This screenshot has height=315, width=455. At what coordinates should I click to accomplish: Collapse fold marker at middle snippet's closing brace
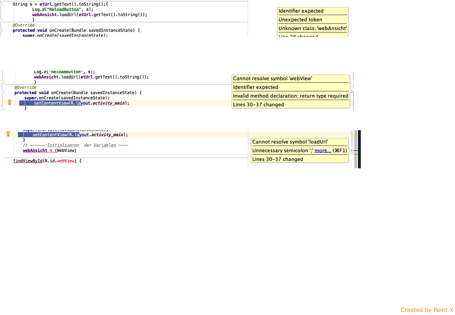pos(2,109)
